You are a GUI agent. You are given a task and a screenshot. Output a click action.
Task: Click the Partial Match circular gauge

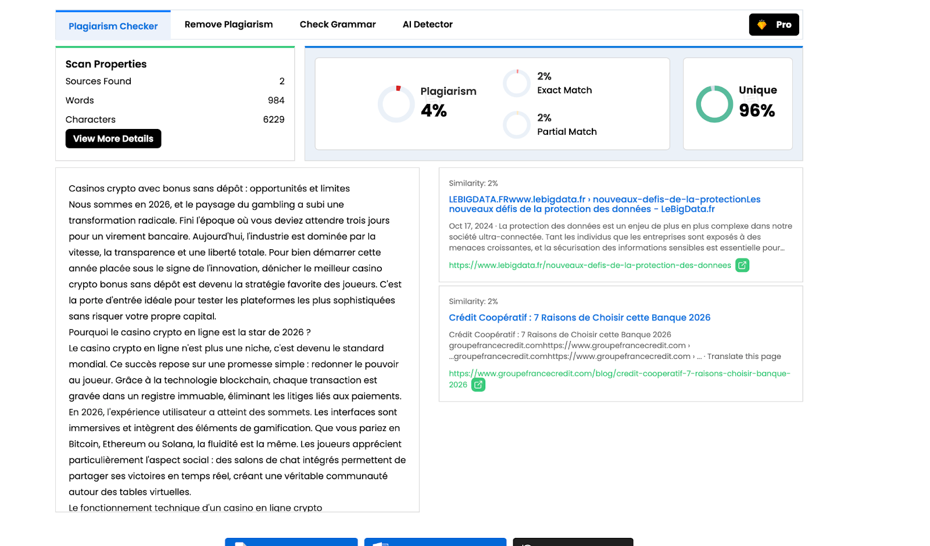click(516, 125)
